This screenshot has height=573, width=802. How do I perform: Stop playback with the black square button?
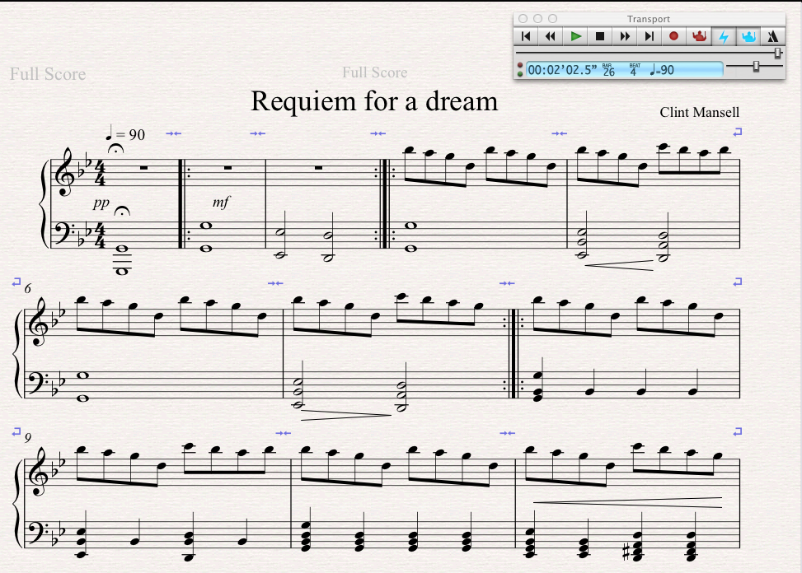[x=600, y=36]
